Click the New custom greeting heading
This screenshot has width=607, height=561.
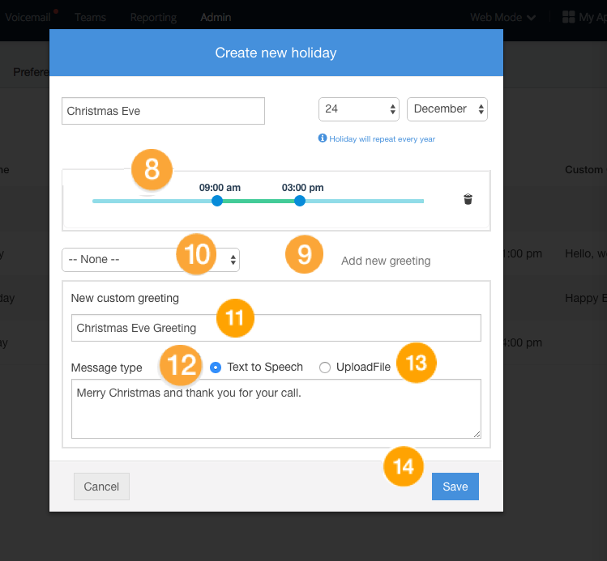pyautogui.click(x=125, y=298)
